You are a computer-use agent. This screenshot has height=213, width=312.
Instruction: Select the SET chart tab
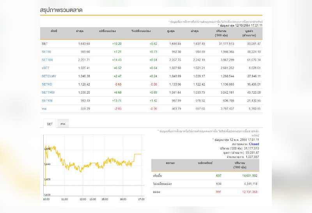pyautogui.click(x=50, y=124)
